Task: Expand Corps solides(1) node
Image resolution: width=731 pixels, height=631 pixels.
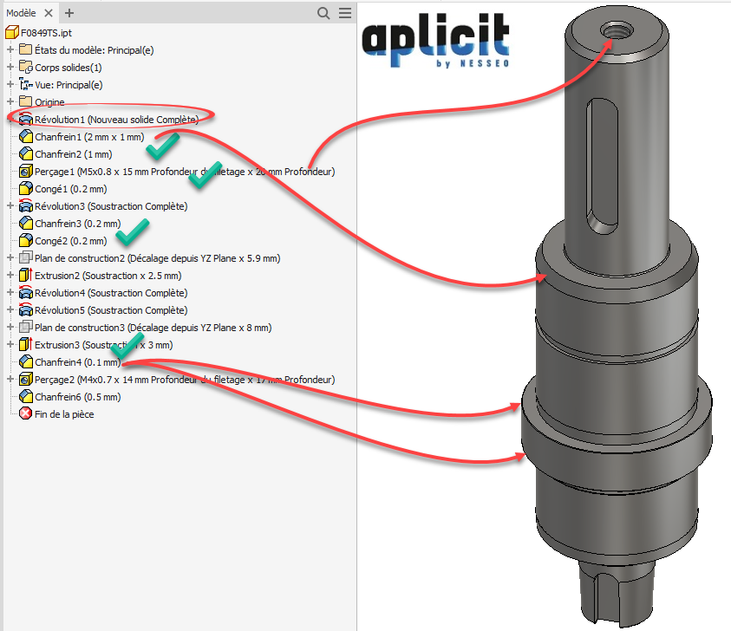Action: (10, 67)
